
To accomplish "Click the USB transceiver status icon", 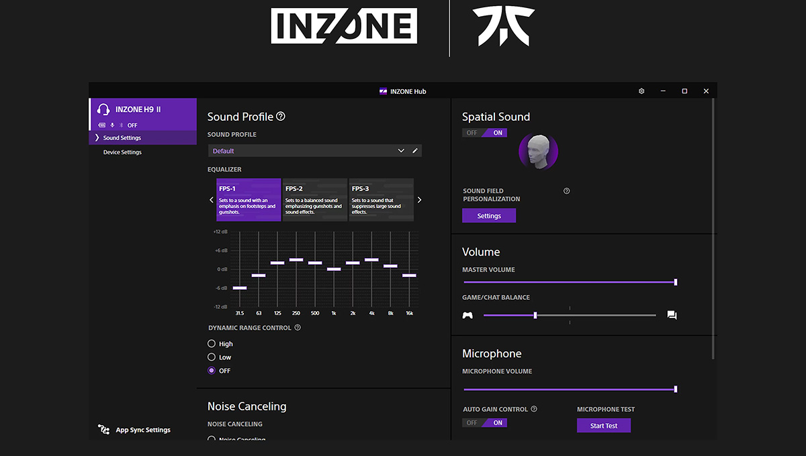I will [101, 125].
